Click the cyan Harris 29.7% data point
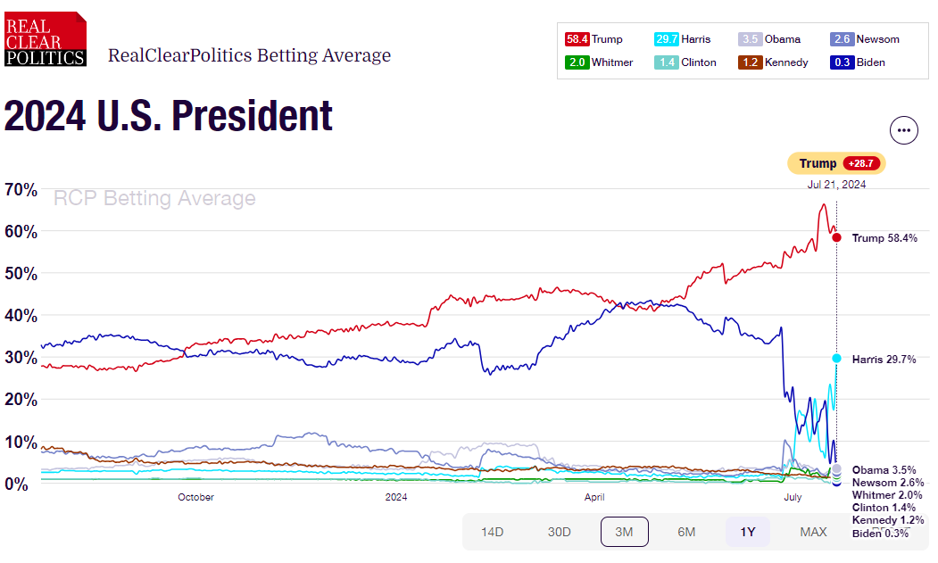Screen dimensions: 938x563 pyautogui.click(x=836, y=359)
